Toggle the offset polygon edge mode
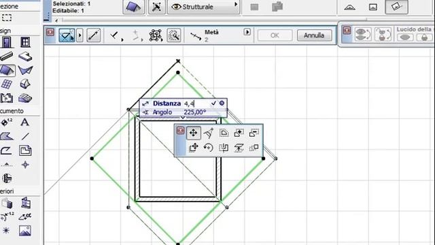This screenshot has height=245, width=435. click(x=67, y=35)
